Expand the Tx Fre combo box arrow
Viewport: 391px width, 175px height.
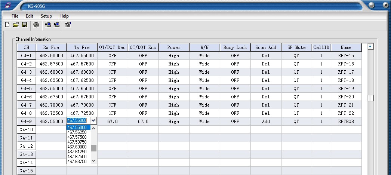pos(93,121)
